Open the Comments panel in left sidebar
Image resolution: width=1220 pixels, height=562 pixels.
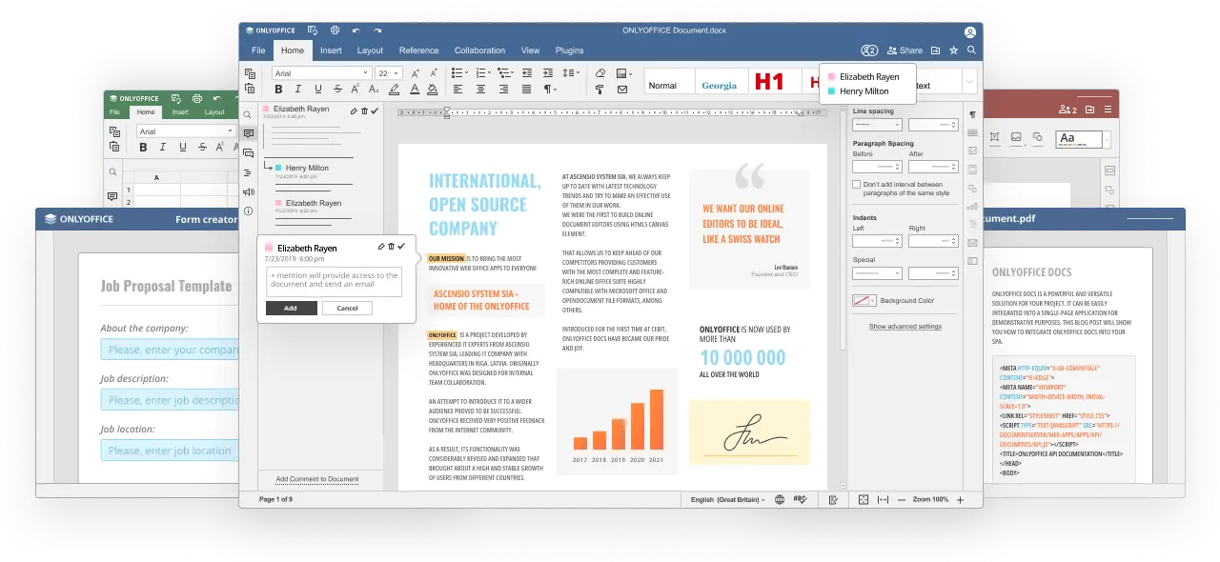tap(249, 134)
